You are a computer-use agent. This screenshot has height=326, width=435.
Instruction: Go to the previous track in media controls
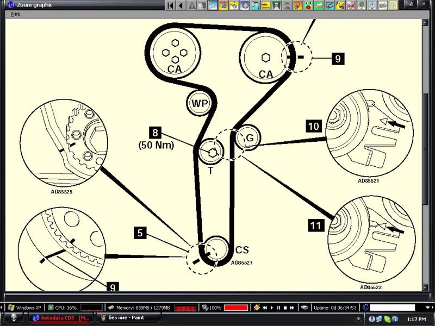265,308
